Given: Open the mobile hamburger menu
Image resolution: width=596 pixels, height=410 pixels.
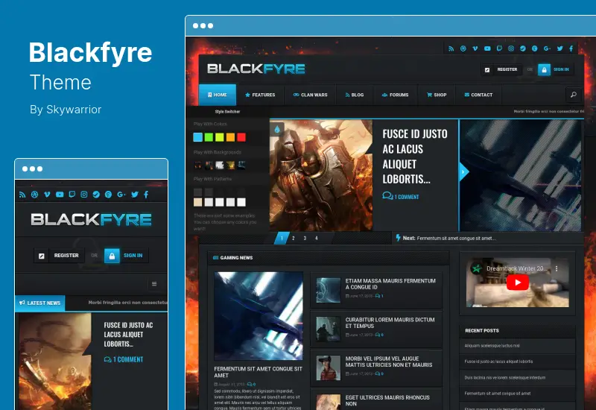Looking at the screenshot, I should [154, 284].
